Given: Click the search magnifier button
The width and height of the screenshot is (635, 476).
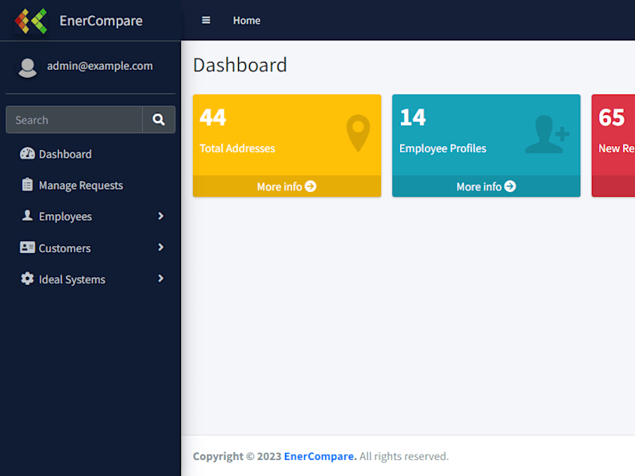Looking at the screenshot, I should pyautogui.click(x=159, y=120).
